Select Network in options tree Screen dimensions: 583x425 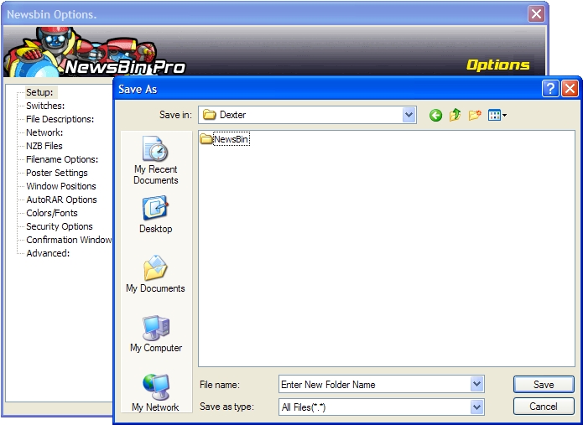(x=44, y=132)
